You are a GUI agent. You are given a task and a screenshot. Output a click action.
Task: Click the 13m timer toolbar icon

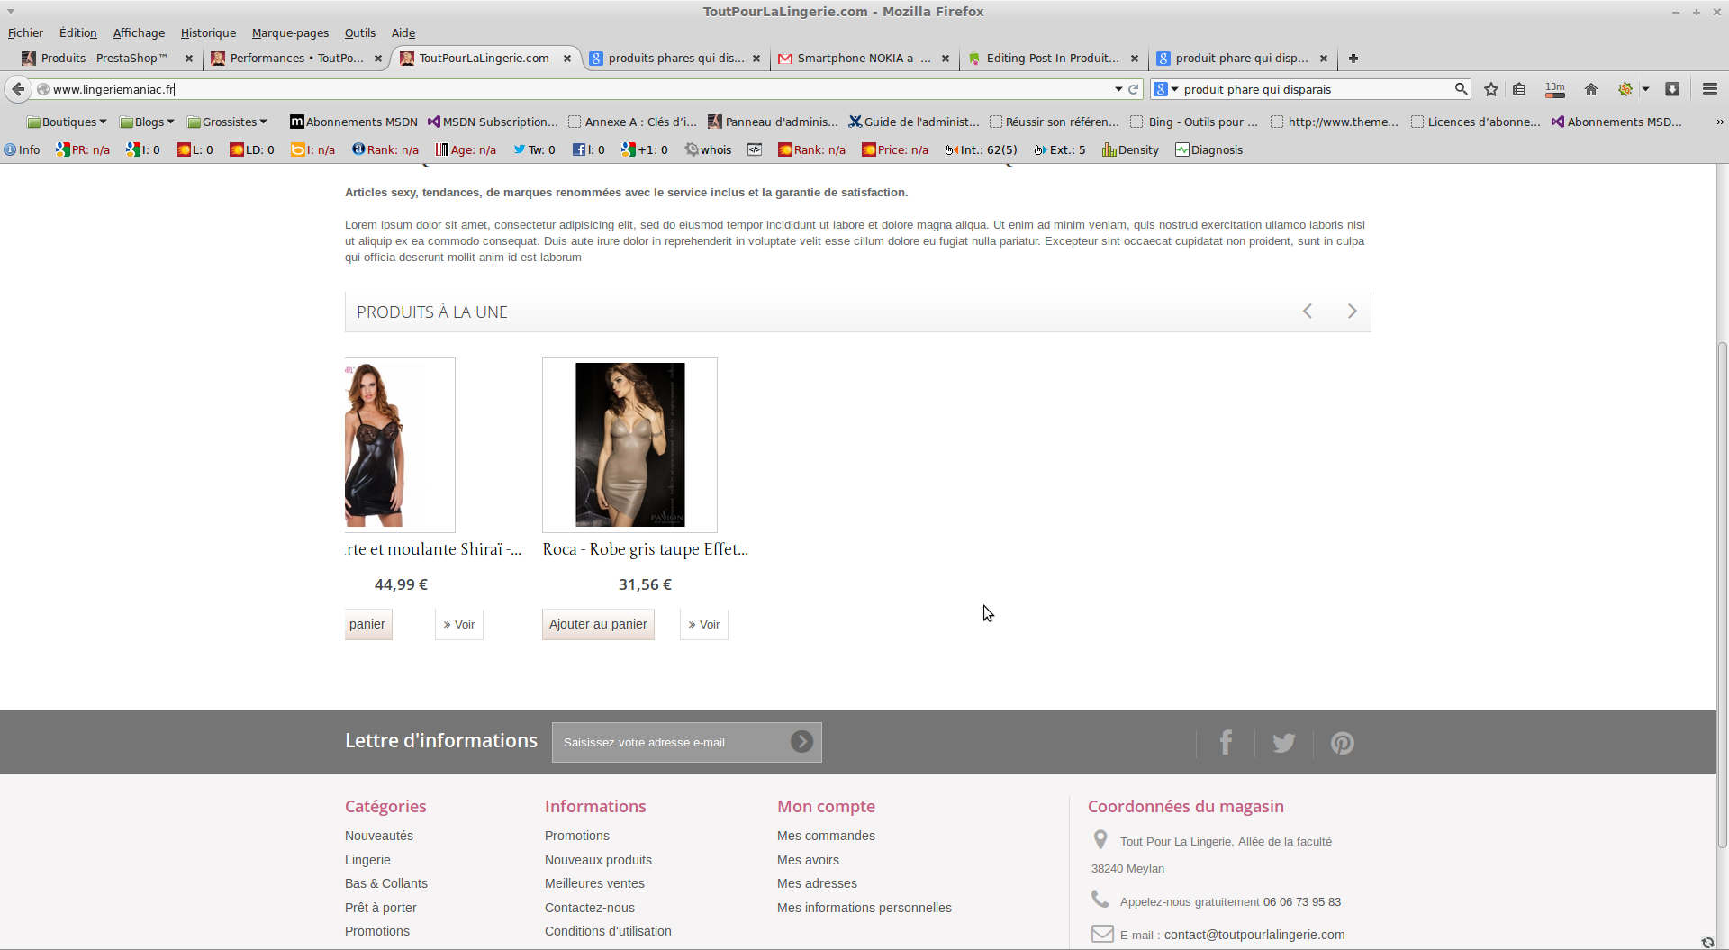[1555, 89]
